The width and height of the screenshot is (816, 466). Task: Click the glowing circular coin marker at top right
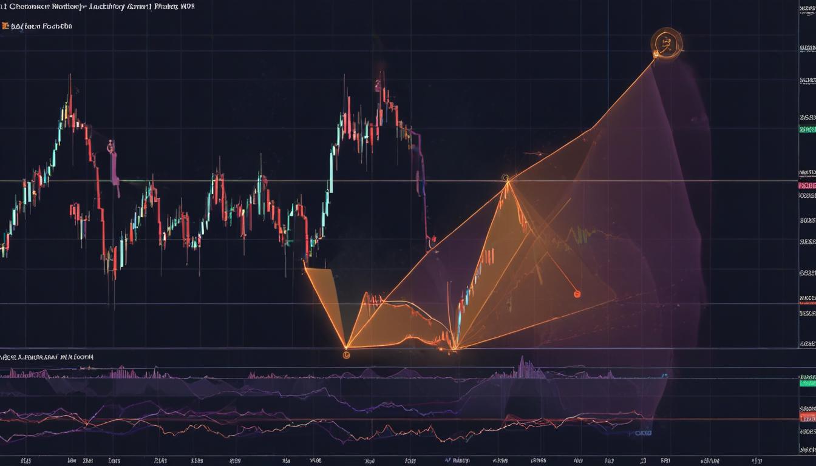(x=666, y=44)
